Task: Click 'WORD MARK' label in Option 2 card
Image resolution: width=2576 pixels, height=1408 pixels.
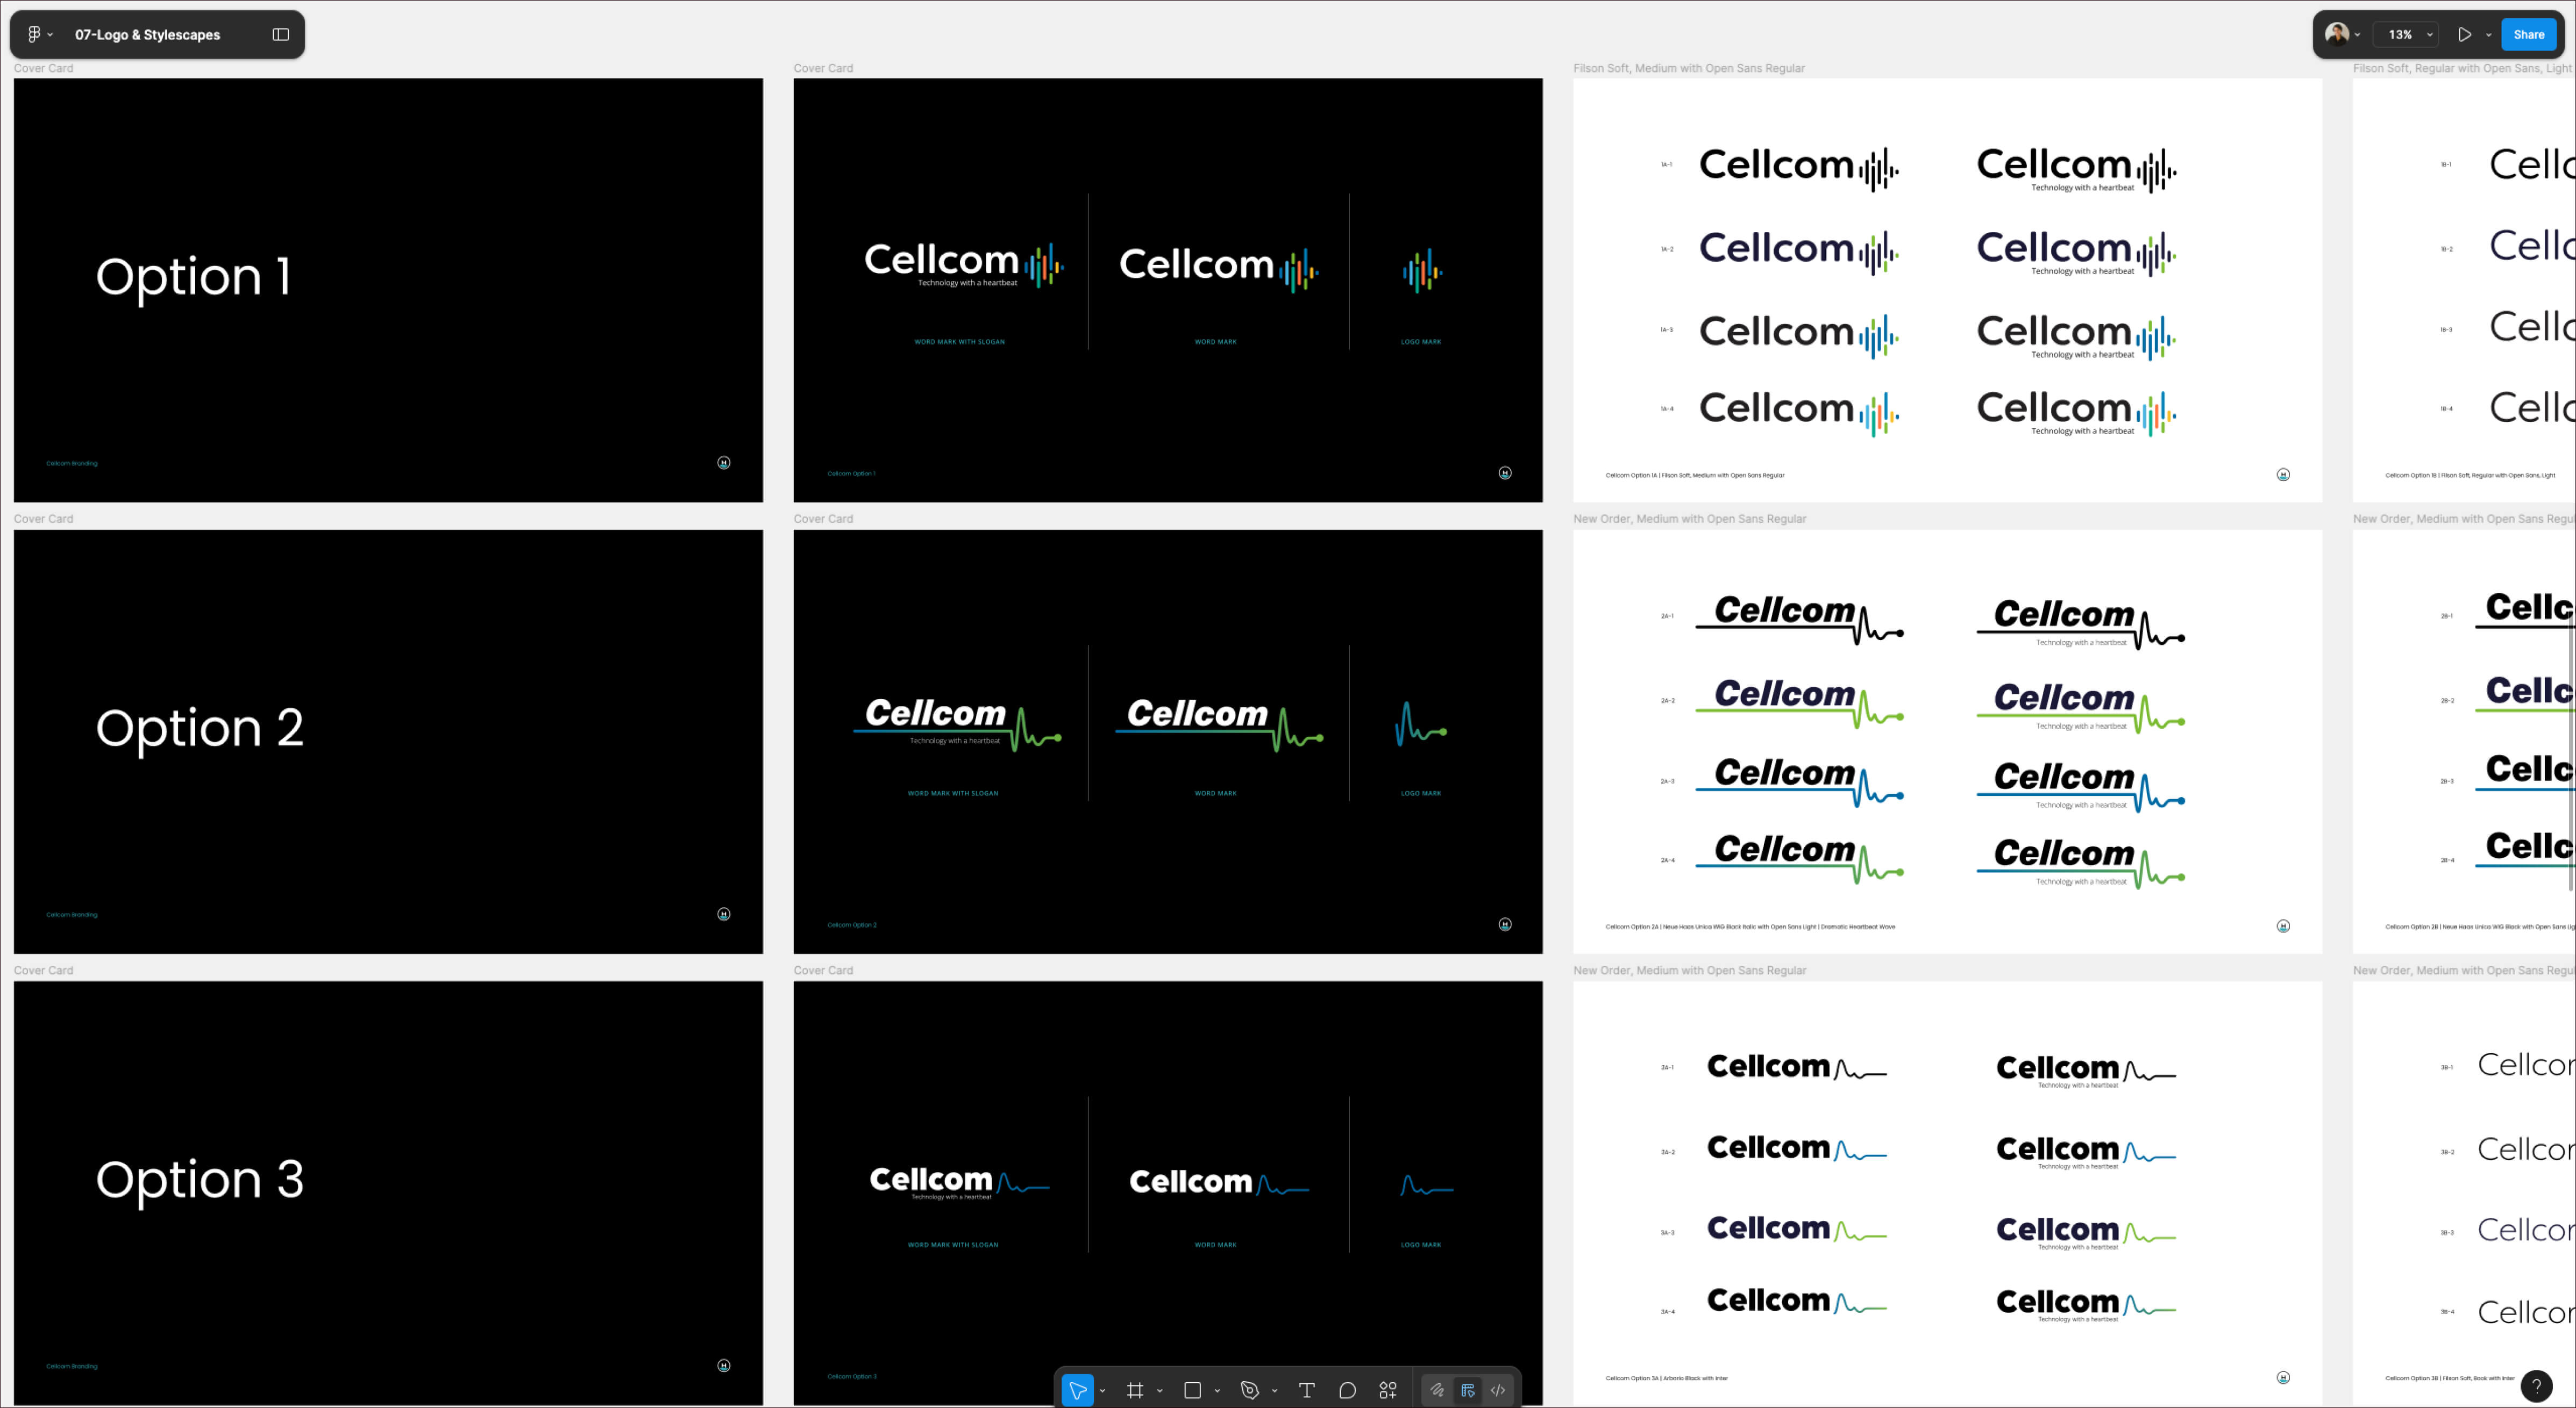Action: click(x=1215, y=793)
